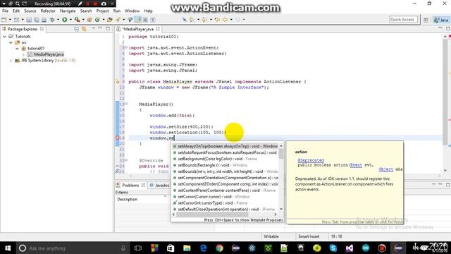Collapse the tutorial01 package node
The image size is (451, 254).
point(17,49)
